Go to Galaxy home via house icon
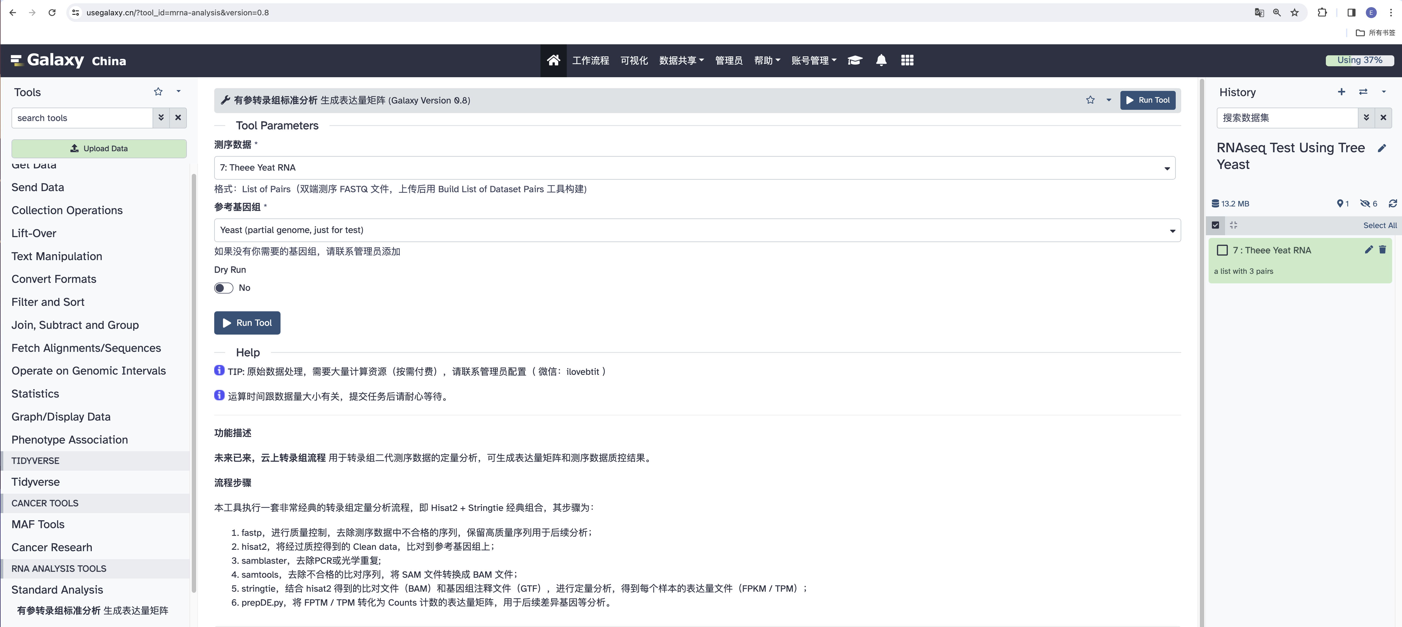Viewport: 1402px width, 627px height. pos(553,60)
